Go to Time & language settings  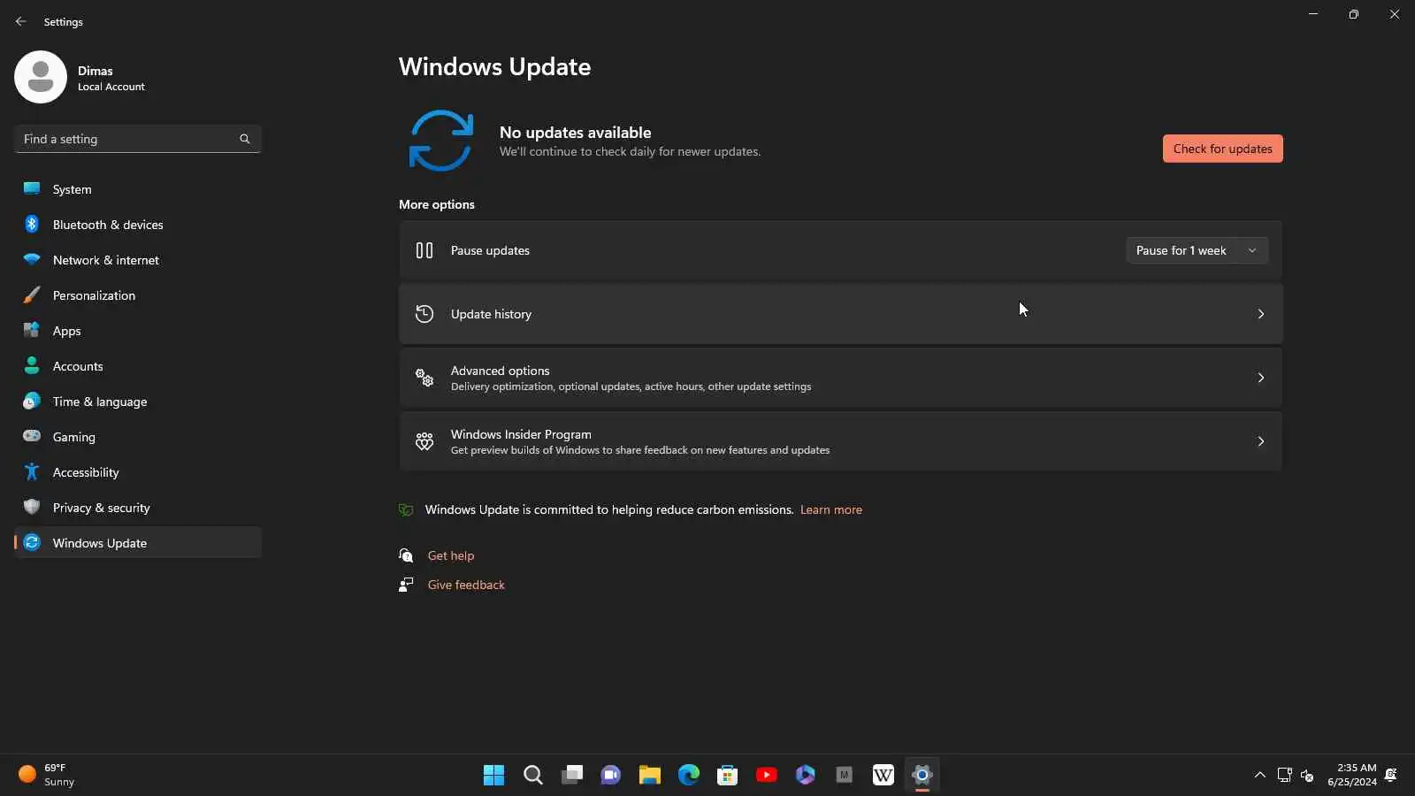[138, 401]
